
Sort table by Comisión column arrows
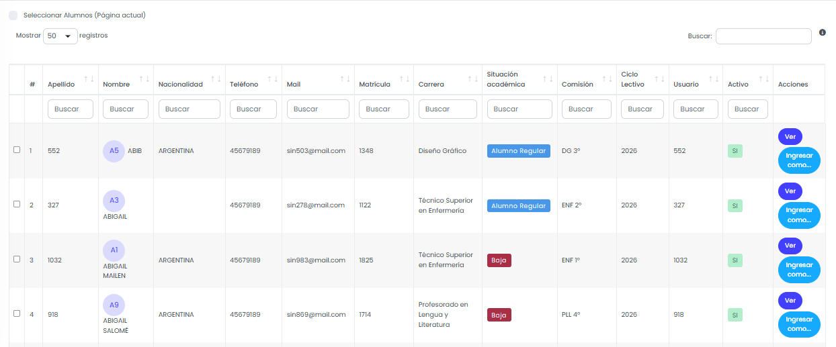coord(607,79)
